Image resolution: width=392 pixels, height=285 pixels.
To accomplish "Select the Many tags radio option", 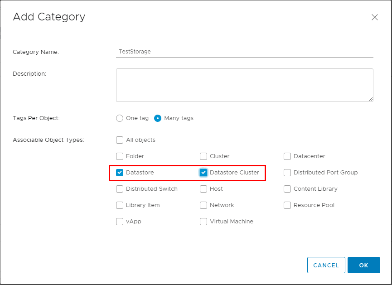I will [x=158, y=118].
